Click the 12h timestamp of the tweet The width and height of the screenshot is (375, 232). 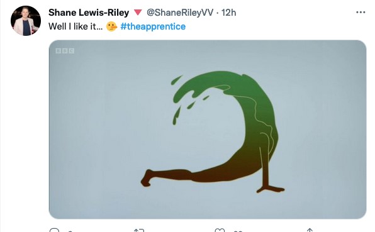tap(228, 13)
